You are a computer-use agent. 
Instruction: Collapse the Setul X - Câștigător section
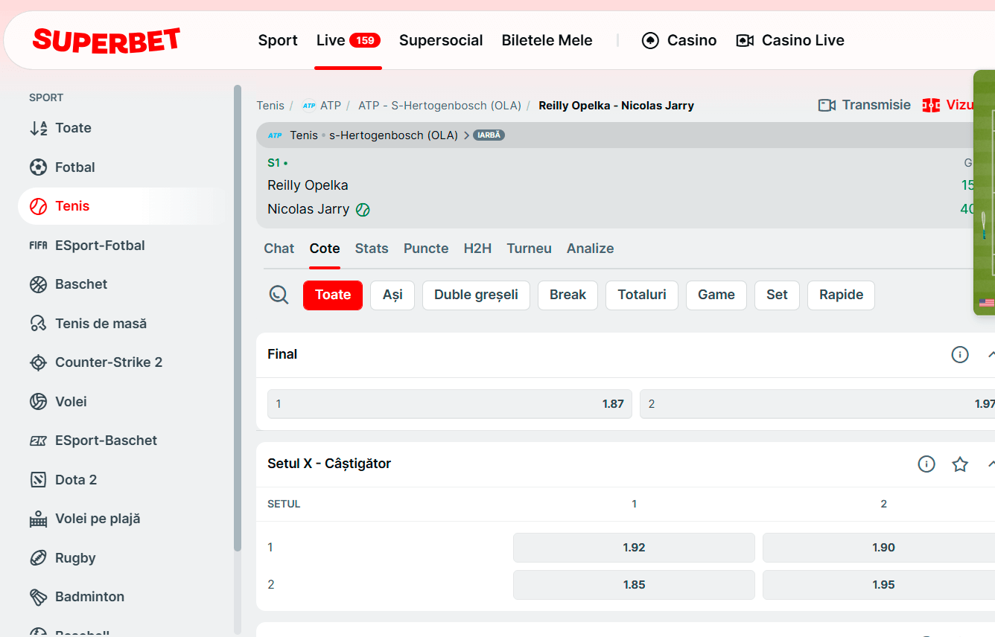click(x=991, y=464)
